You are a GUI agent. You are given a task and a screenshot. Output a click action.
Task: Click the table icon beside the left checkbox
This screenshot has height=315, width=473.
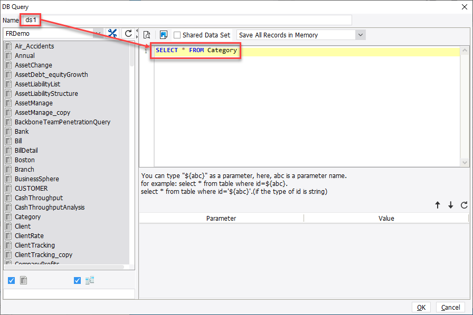pos(23,280)
